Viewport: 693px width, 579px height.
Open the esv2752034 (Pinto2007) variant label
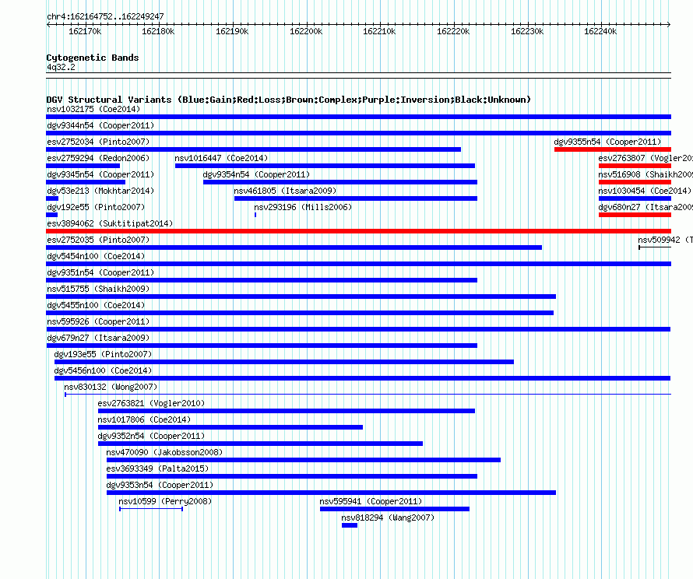(98, 142)
